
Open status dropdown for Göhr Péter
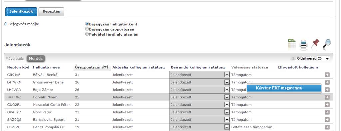(x=227, y=112)
